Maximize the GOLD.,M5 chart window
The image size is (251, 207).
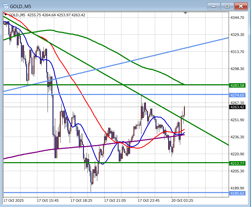pos(227,6)
